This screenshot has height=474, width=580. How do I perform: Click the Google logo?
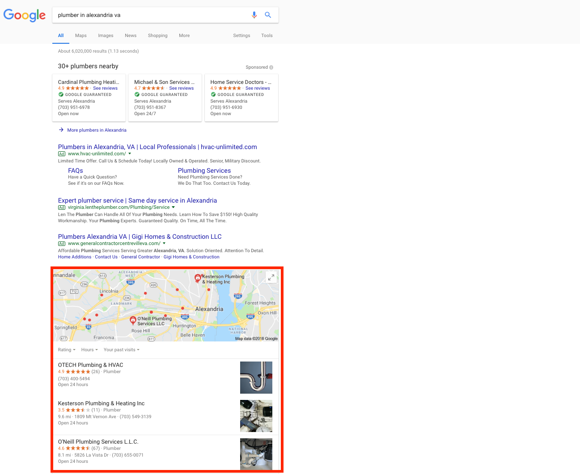(x=25, y=15)
